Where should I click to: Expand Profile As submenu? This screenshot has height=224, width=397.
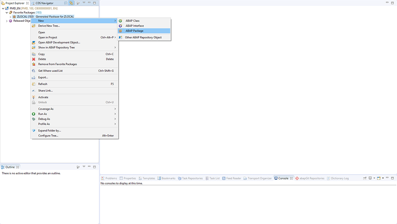point(74,124)
